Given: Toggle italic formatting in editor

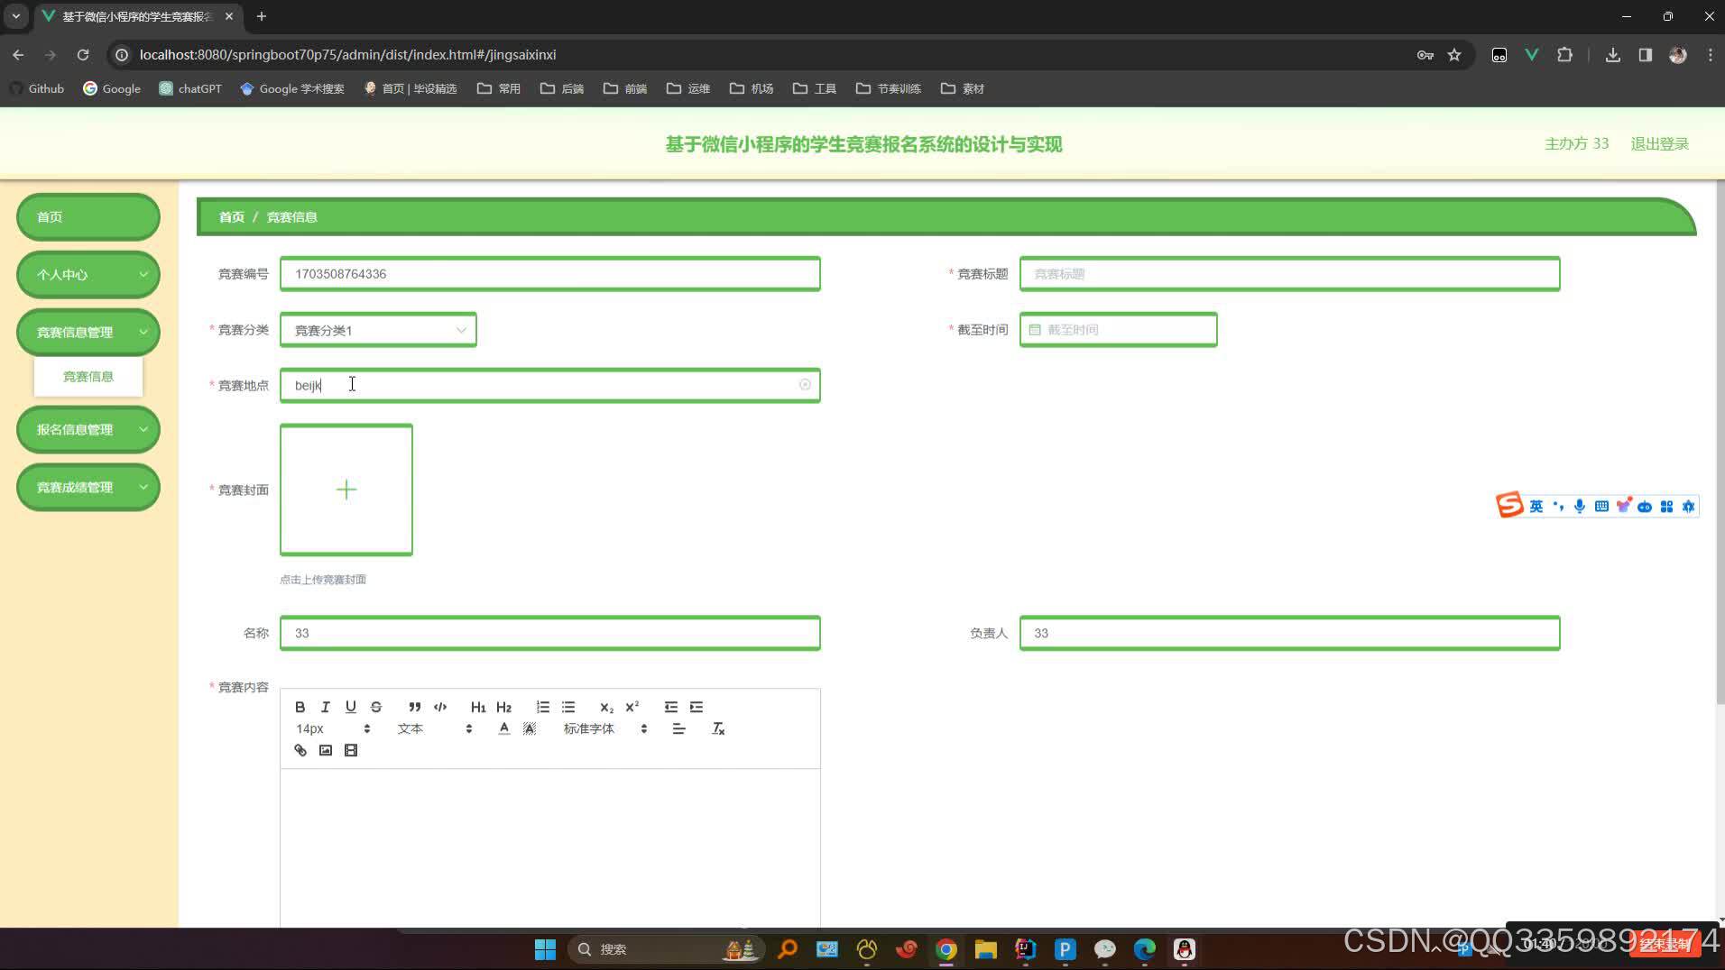Looking at the screenshot, I should [x=325, y=707].
